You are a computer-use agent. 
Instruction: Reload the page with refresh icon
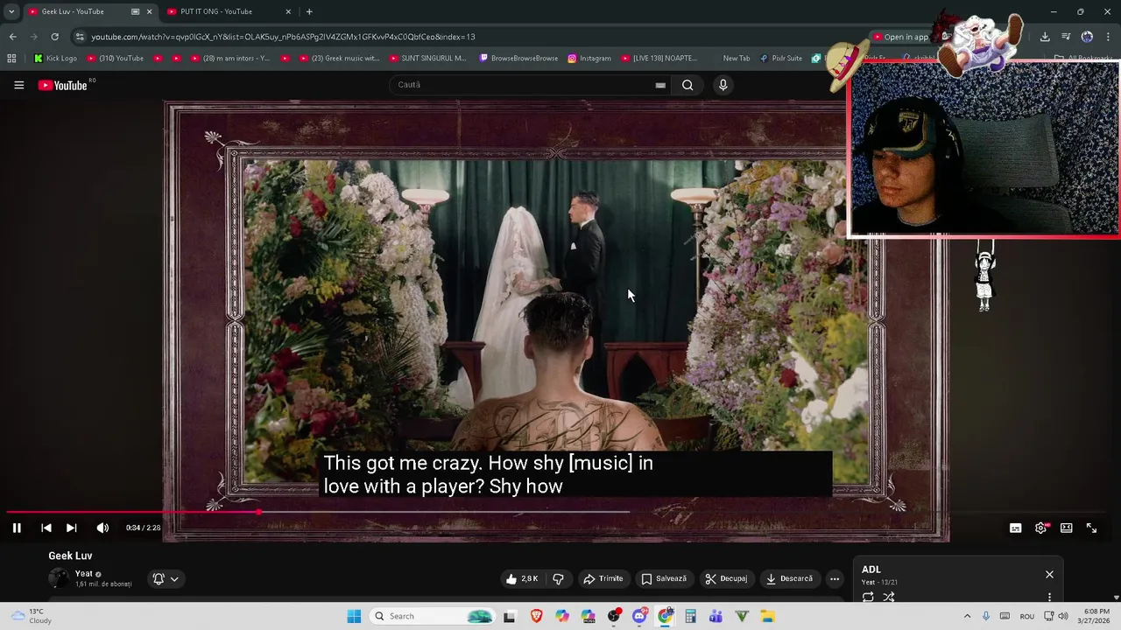tap(54, 37)
